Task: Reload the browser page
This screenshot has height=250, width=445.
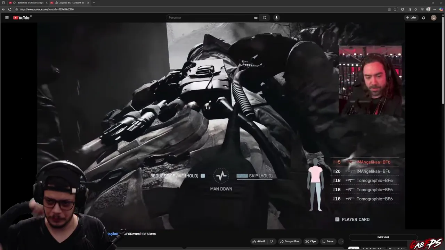Action: [10, 9]
